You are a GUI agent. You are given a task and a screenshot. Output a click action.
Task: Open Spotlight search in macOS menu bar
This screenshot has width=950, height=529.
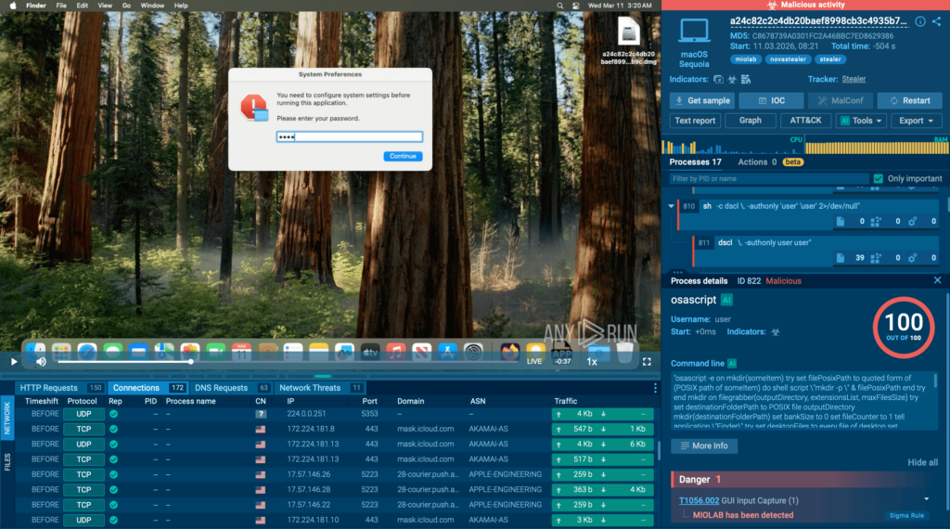[x=559, y=6]
